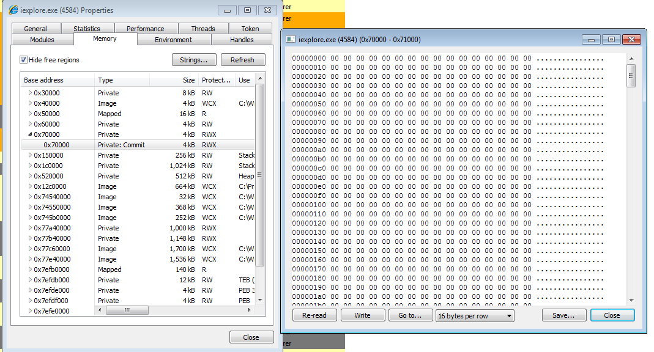Open the Handles tab

[242, 40]
